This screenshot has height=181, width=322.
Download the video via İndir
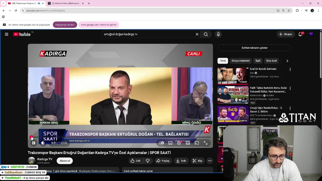(181, 161)
